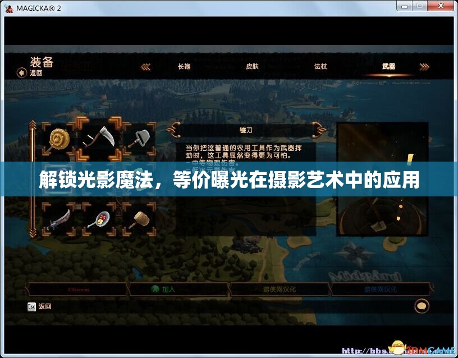The image size is (458, 358).
Task: Go to previous weapon left of 镰刀
Action: tap(174, 130)
